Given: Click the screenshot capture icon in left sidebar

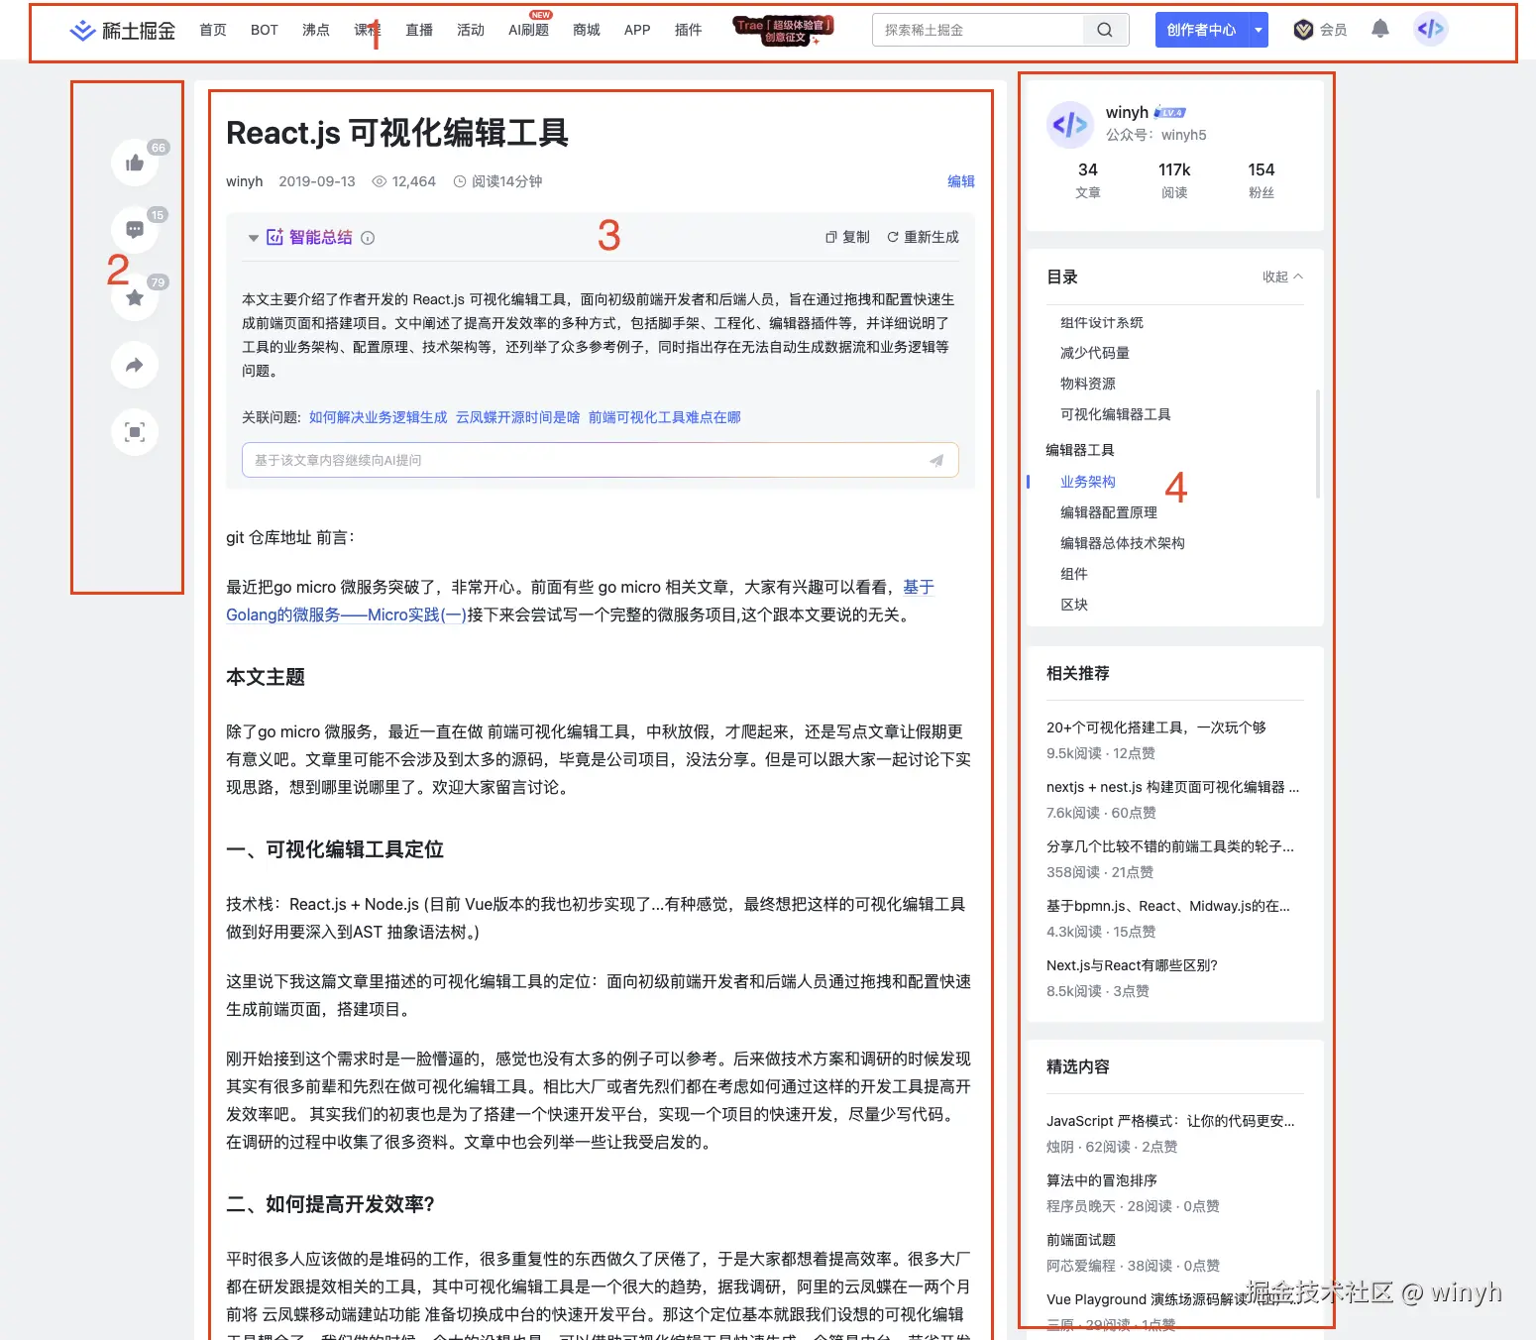Looking at the screenshot, I should [x=135, y=432].
